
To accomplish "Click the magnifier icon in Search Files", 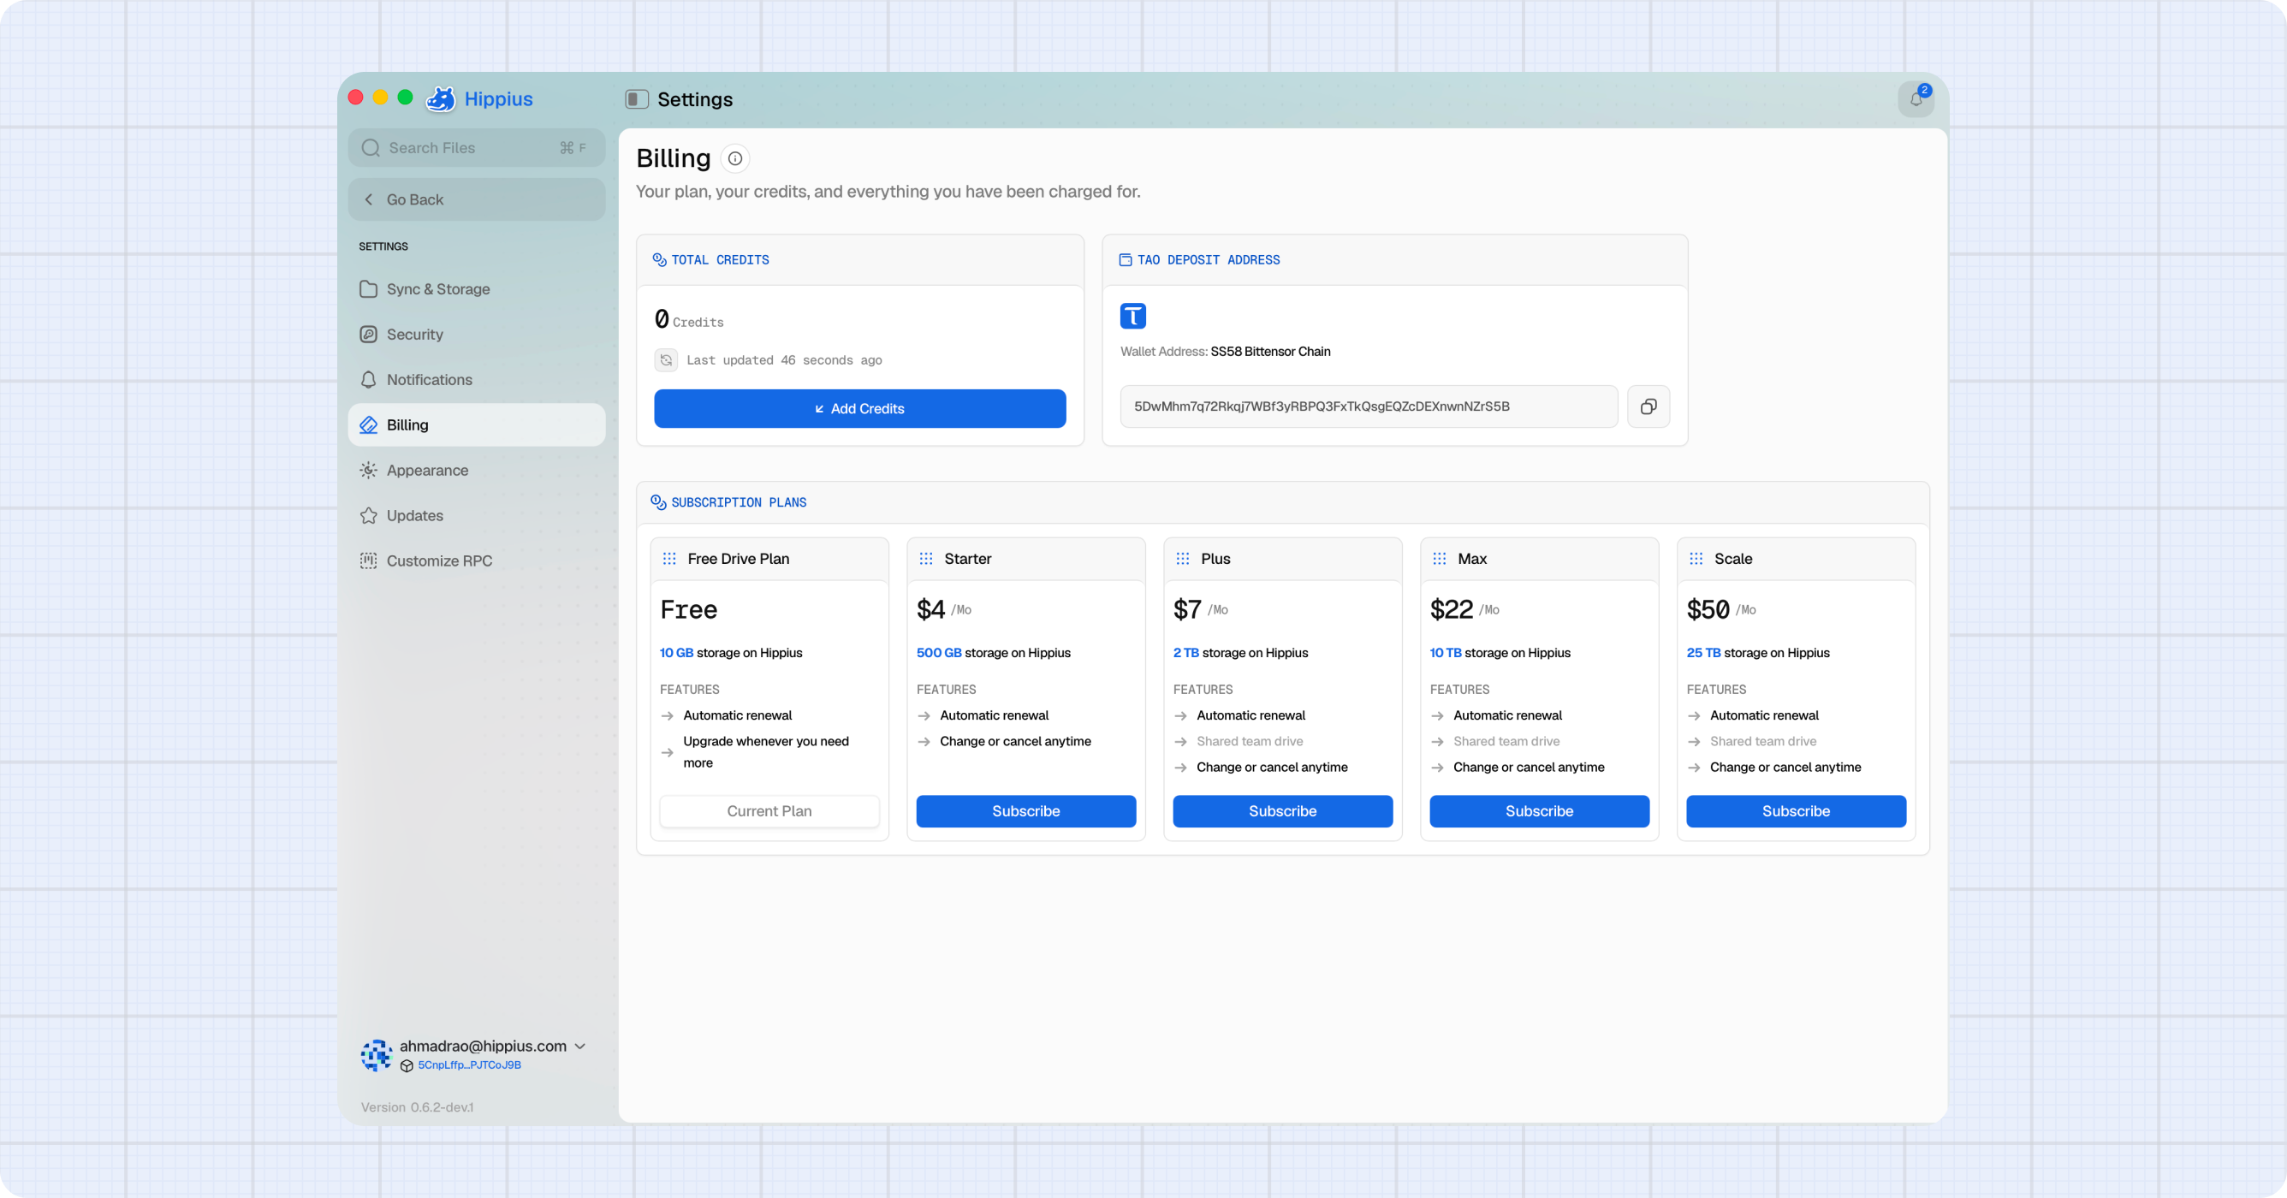I will click(x=371, y=148).
